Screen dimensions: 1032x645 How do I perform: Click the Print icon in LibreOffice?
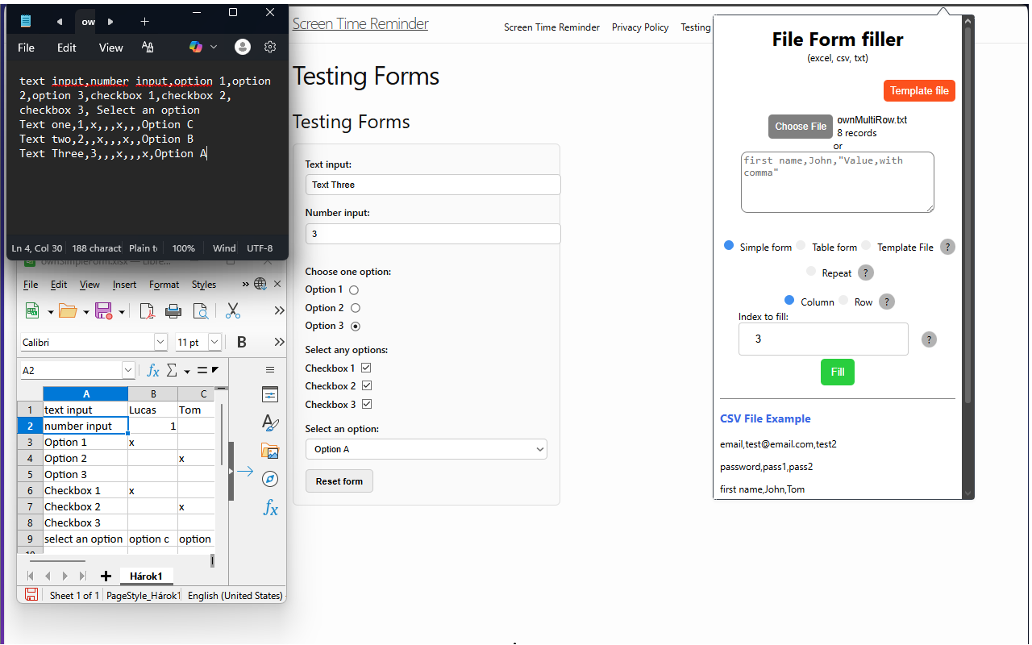pyautogui.click(x=173, y=310)
